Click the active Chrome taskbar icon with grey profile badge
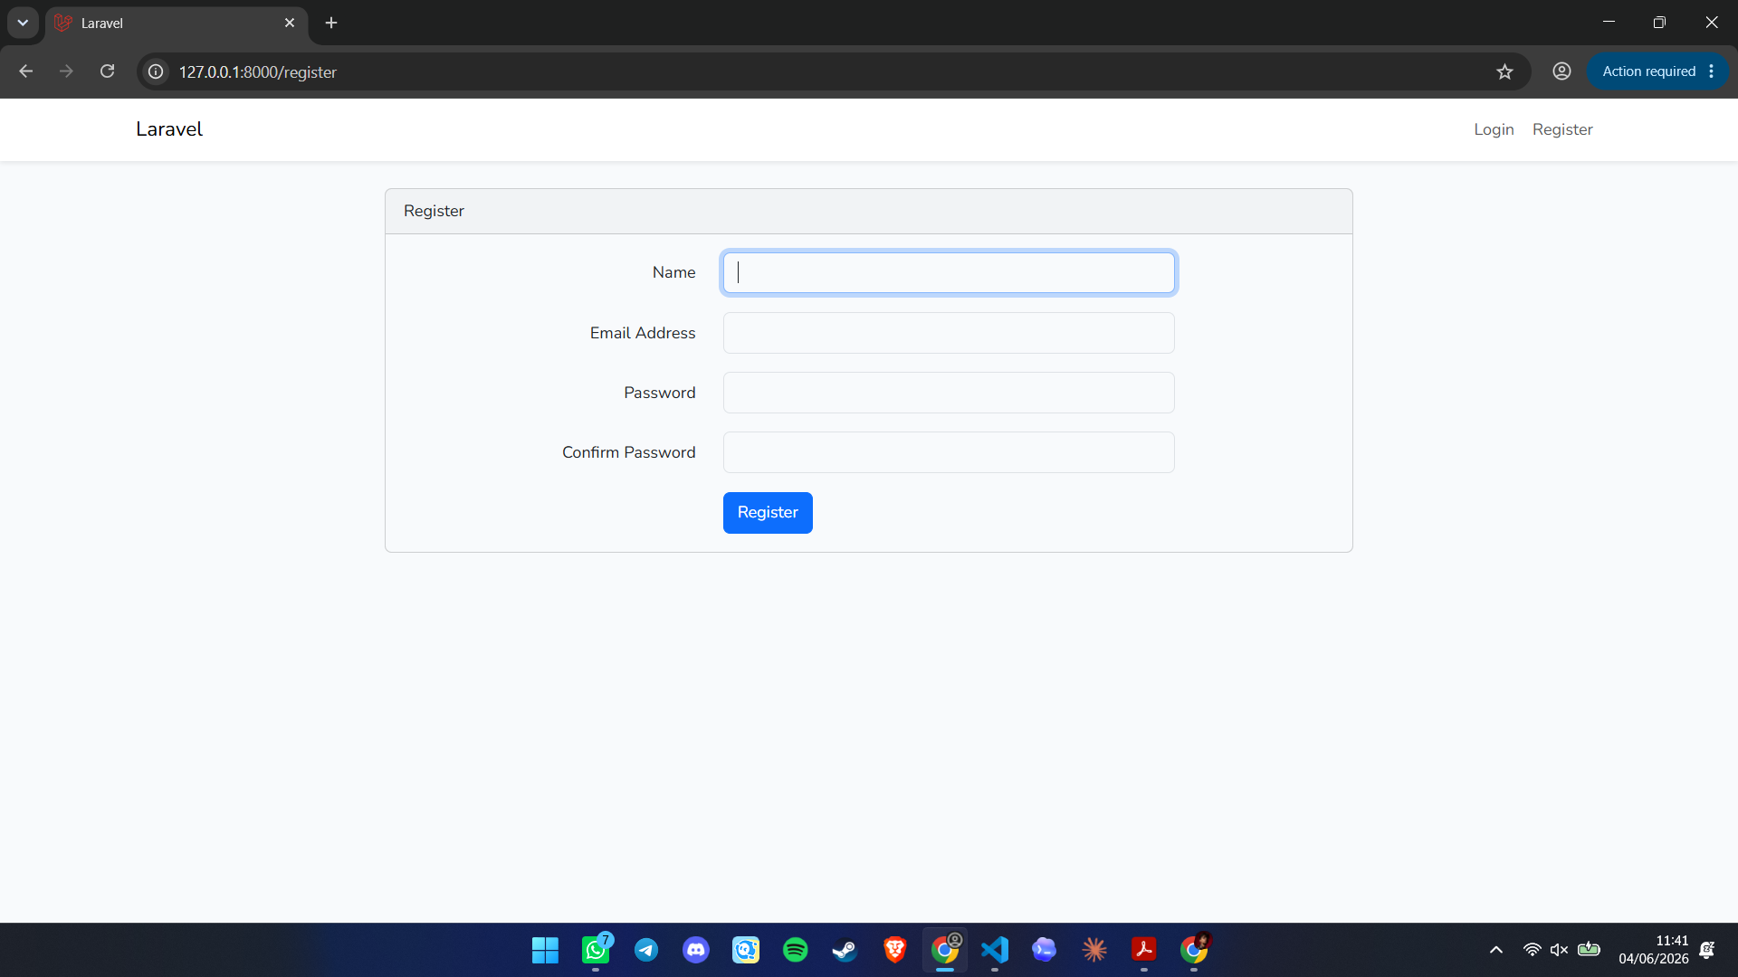This screenshot has height=977, width=1738. tap(945, 950)
